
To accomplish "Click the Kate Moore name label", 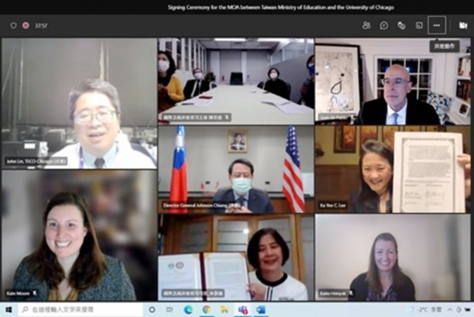I will coord(21,293).
